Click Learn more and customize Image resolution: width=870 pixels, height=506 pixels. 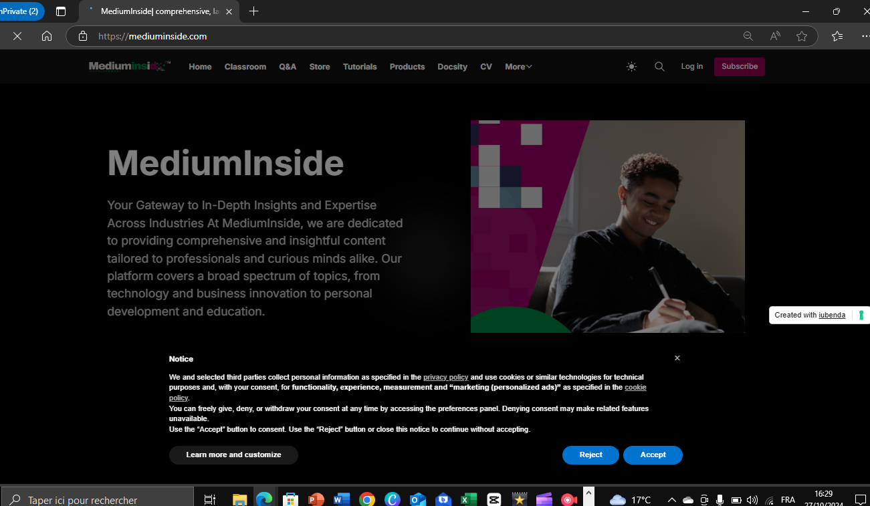(x=233, y=455)
